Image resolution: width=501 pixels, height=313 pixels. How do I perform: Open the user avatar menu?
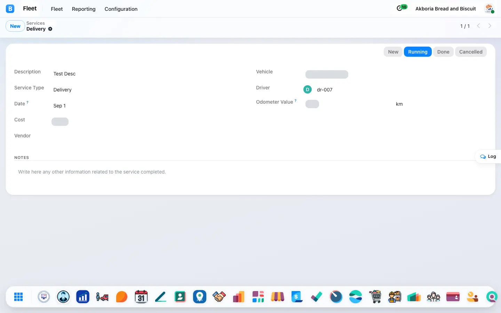pos(489,9)
